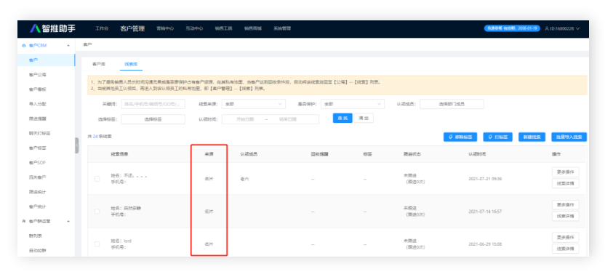
Task: Click the 新建线索 button
Action: pos(532,137)
